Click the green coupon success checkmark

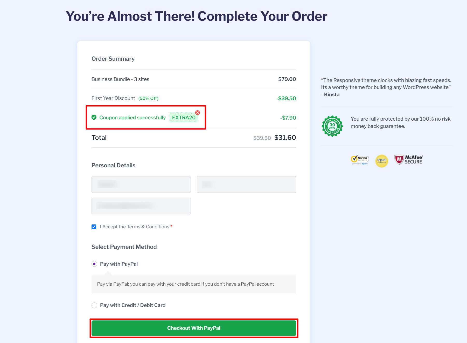pyautogui.click(x=94, y=117)
